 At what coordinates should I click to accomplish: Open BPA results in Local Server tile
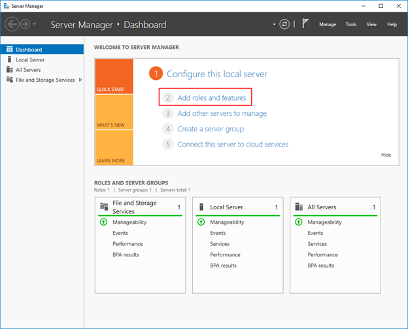click(x=223, y=266)
